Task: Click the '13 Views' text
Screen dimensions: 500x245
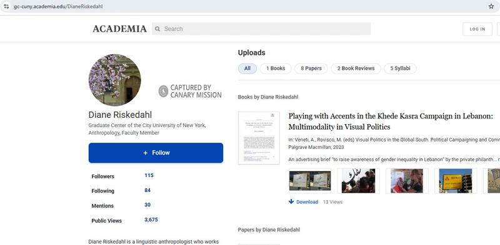Action: point(332,202)
